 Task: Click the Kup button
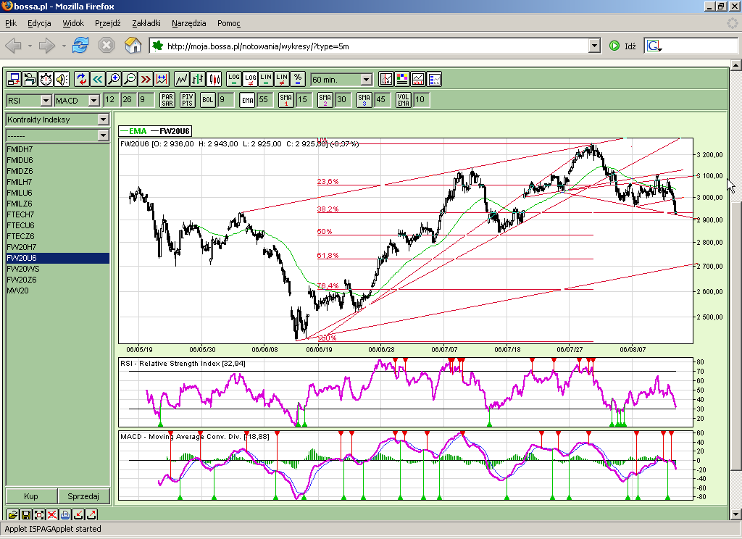pyautogui.click(x=31, y=496)
